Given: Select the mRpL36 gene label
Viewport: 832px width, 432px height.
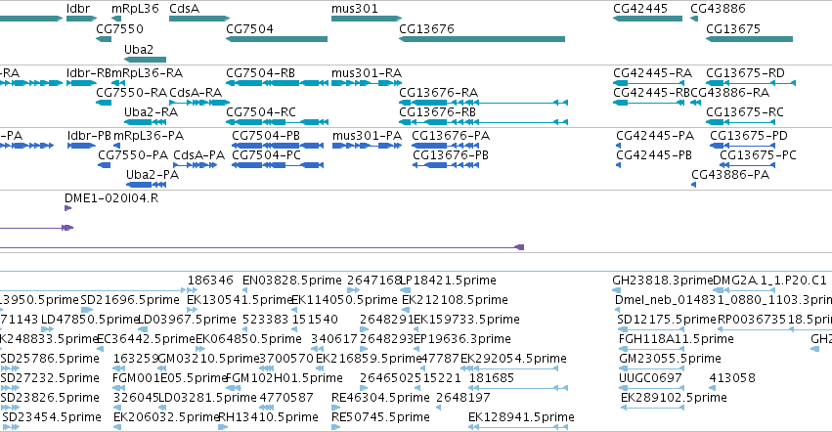Looking at the screenshot, I should tap(135, 9).
